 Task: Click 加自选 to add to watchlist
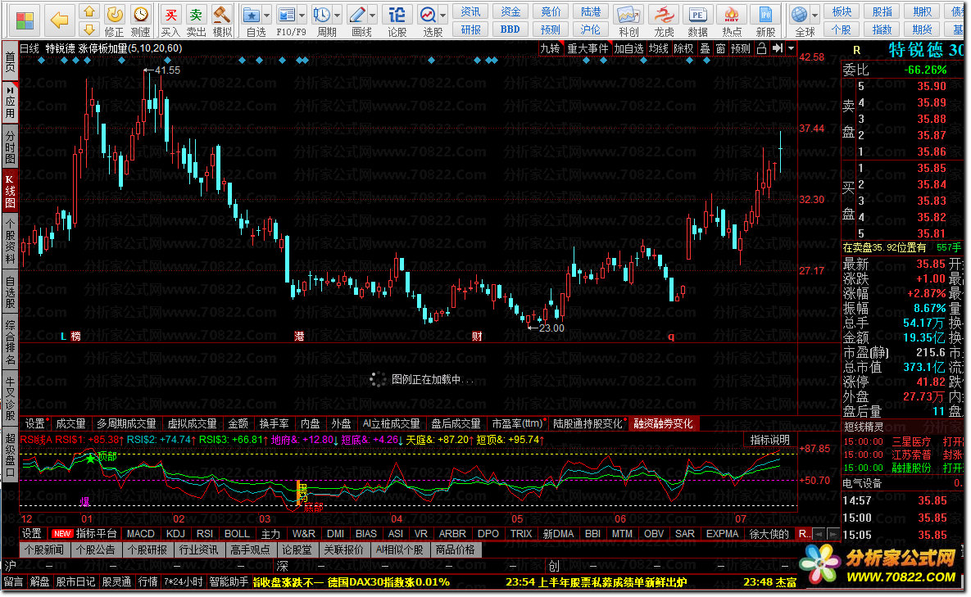(628, 48)
